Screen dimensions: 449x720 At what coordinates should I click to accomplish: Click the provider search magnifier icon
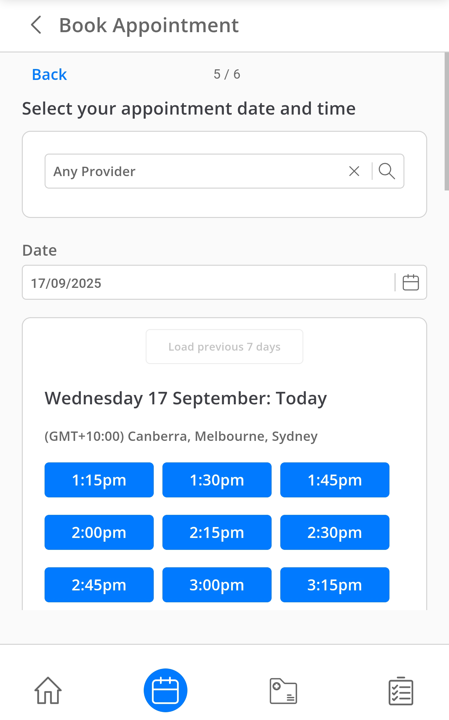point(387,171)
